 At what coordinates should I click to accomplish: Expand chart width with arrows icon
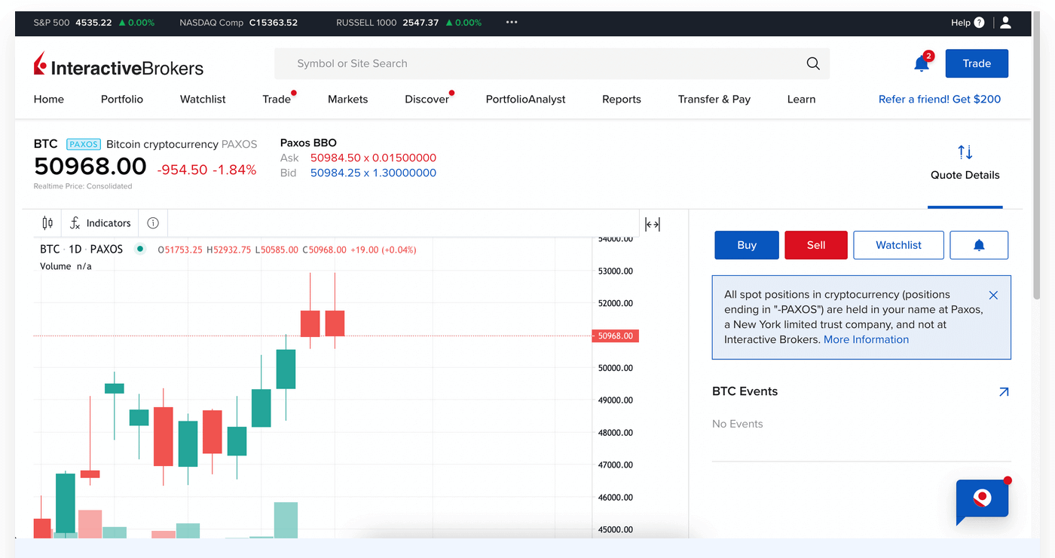coord(653,224)
